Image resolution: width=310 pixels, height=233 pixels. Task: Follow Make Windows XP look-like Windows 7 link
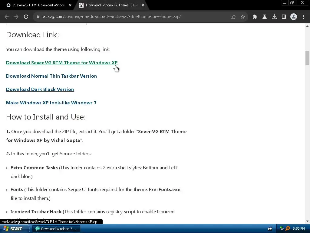(x=51, y=103)
